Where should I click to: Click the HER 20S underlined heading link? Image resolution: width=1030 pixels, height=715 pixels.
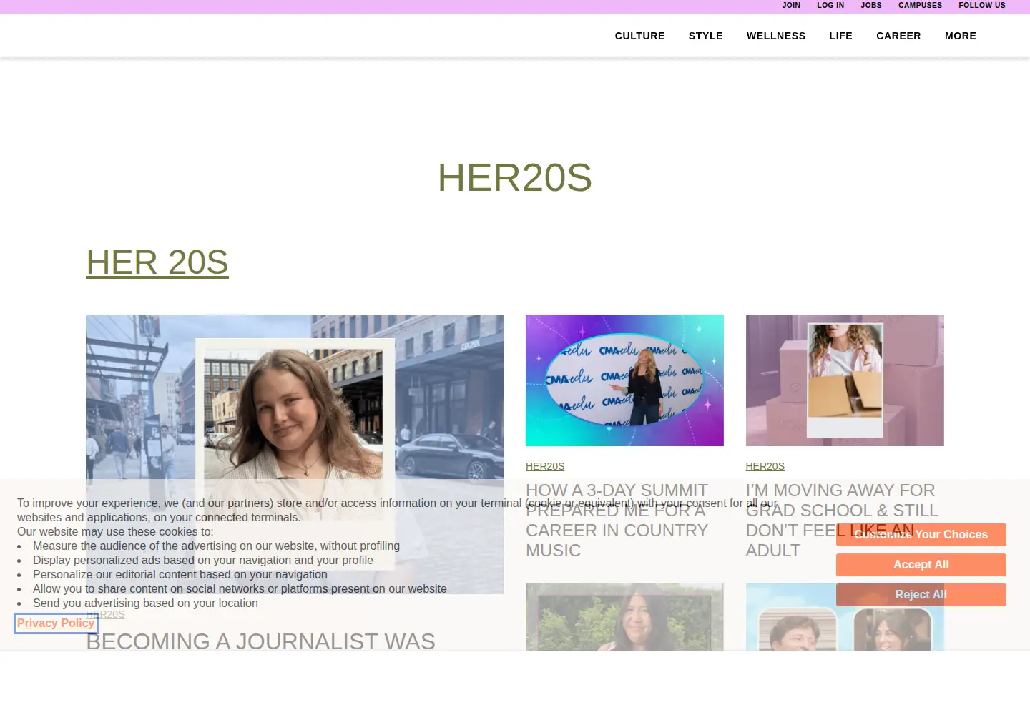(157, 262)
